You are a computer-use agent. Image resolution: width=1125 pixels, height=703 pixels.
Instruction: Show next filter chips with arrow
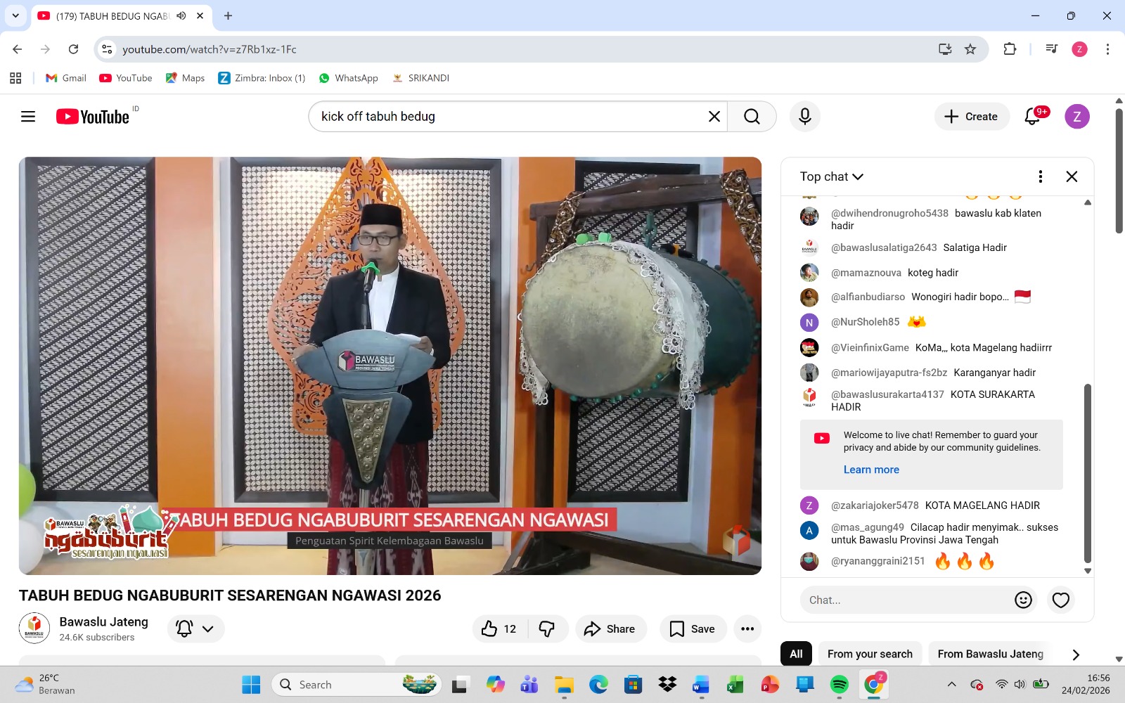(1076, 654)
